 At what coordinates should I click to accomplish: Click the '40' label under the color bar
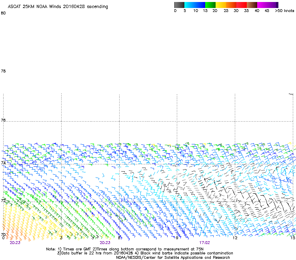(x=257, y=11)
